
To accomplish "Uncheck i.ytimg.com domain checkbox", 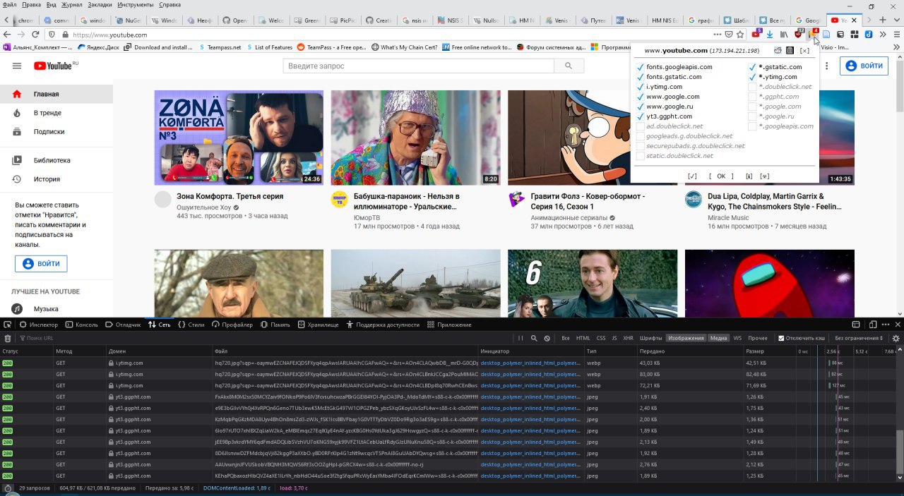I will (x=641, y=87).
